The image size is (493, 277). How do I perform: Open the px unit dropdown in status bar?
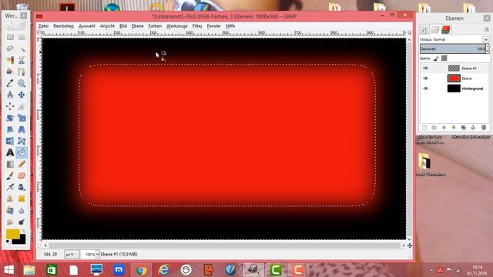click(72, 254)
